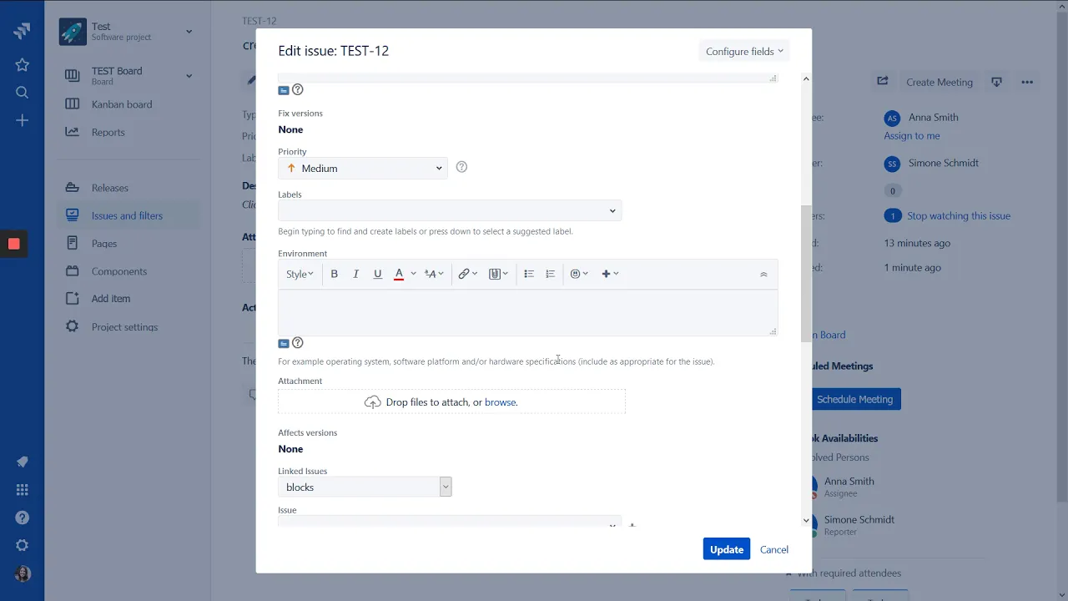Open the insert-more plus menu in the editor
1068x601 pixels.
click(610, 274)
